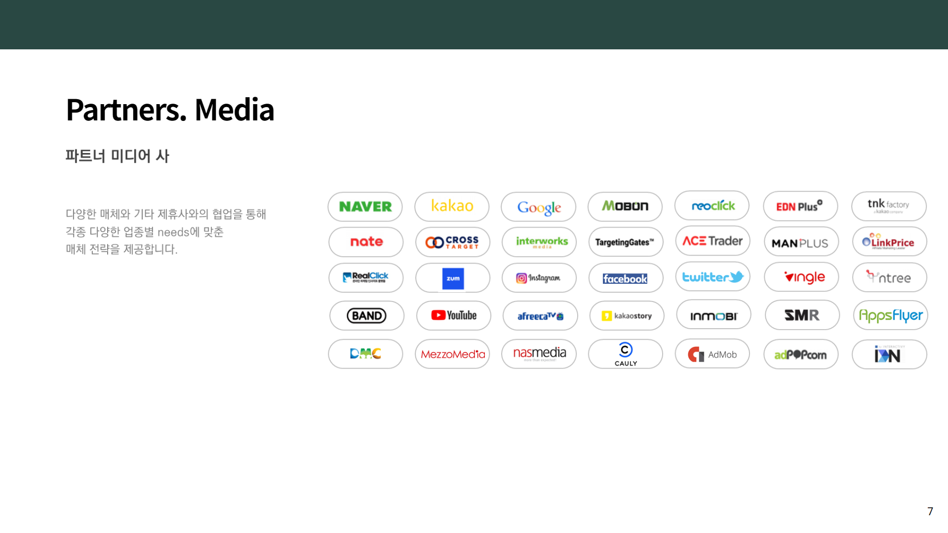Click the DMC logo badge
948x533 pixels.
tap(365, 354)
